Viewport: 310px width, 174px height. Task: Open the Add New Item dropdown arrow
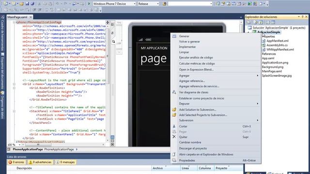pyautogui.click(x=17, y=4)
